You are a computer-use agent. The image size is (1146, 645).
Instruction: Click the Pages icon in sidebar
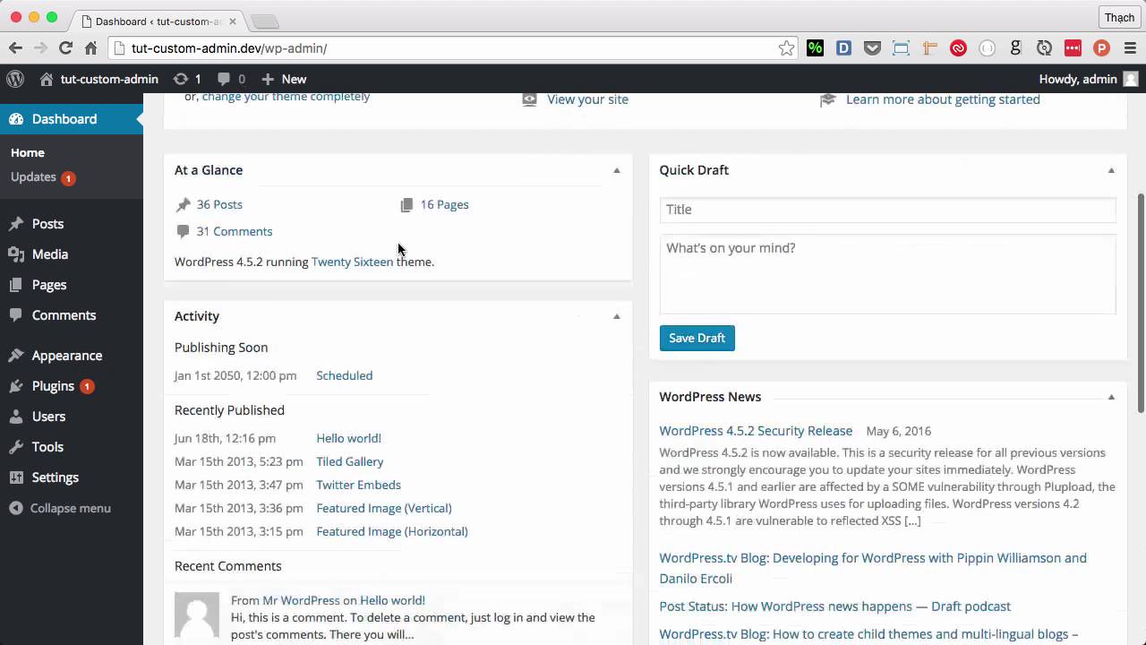pos(16,285)
